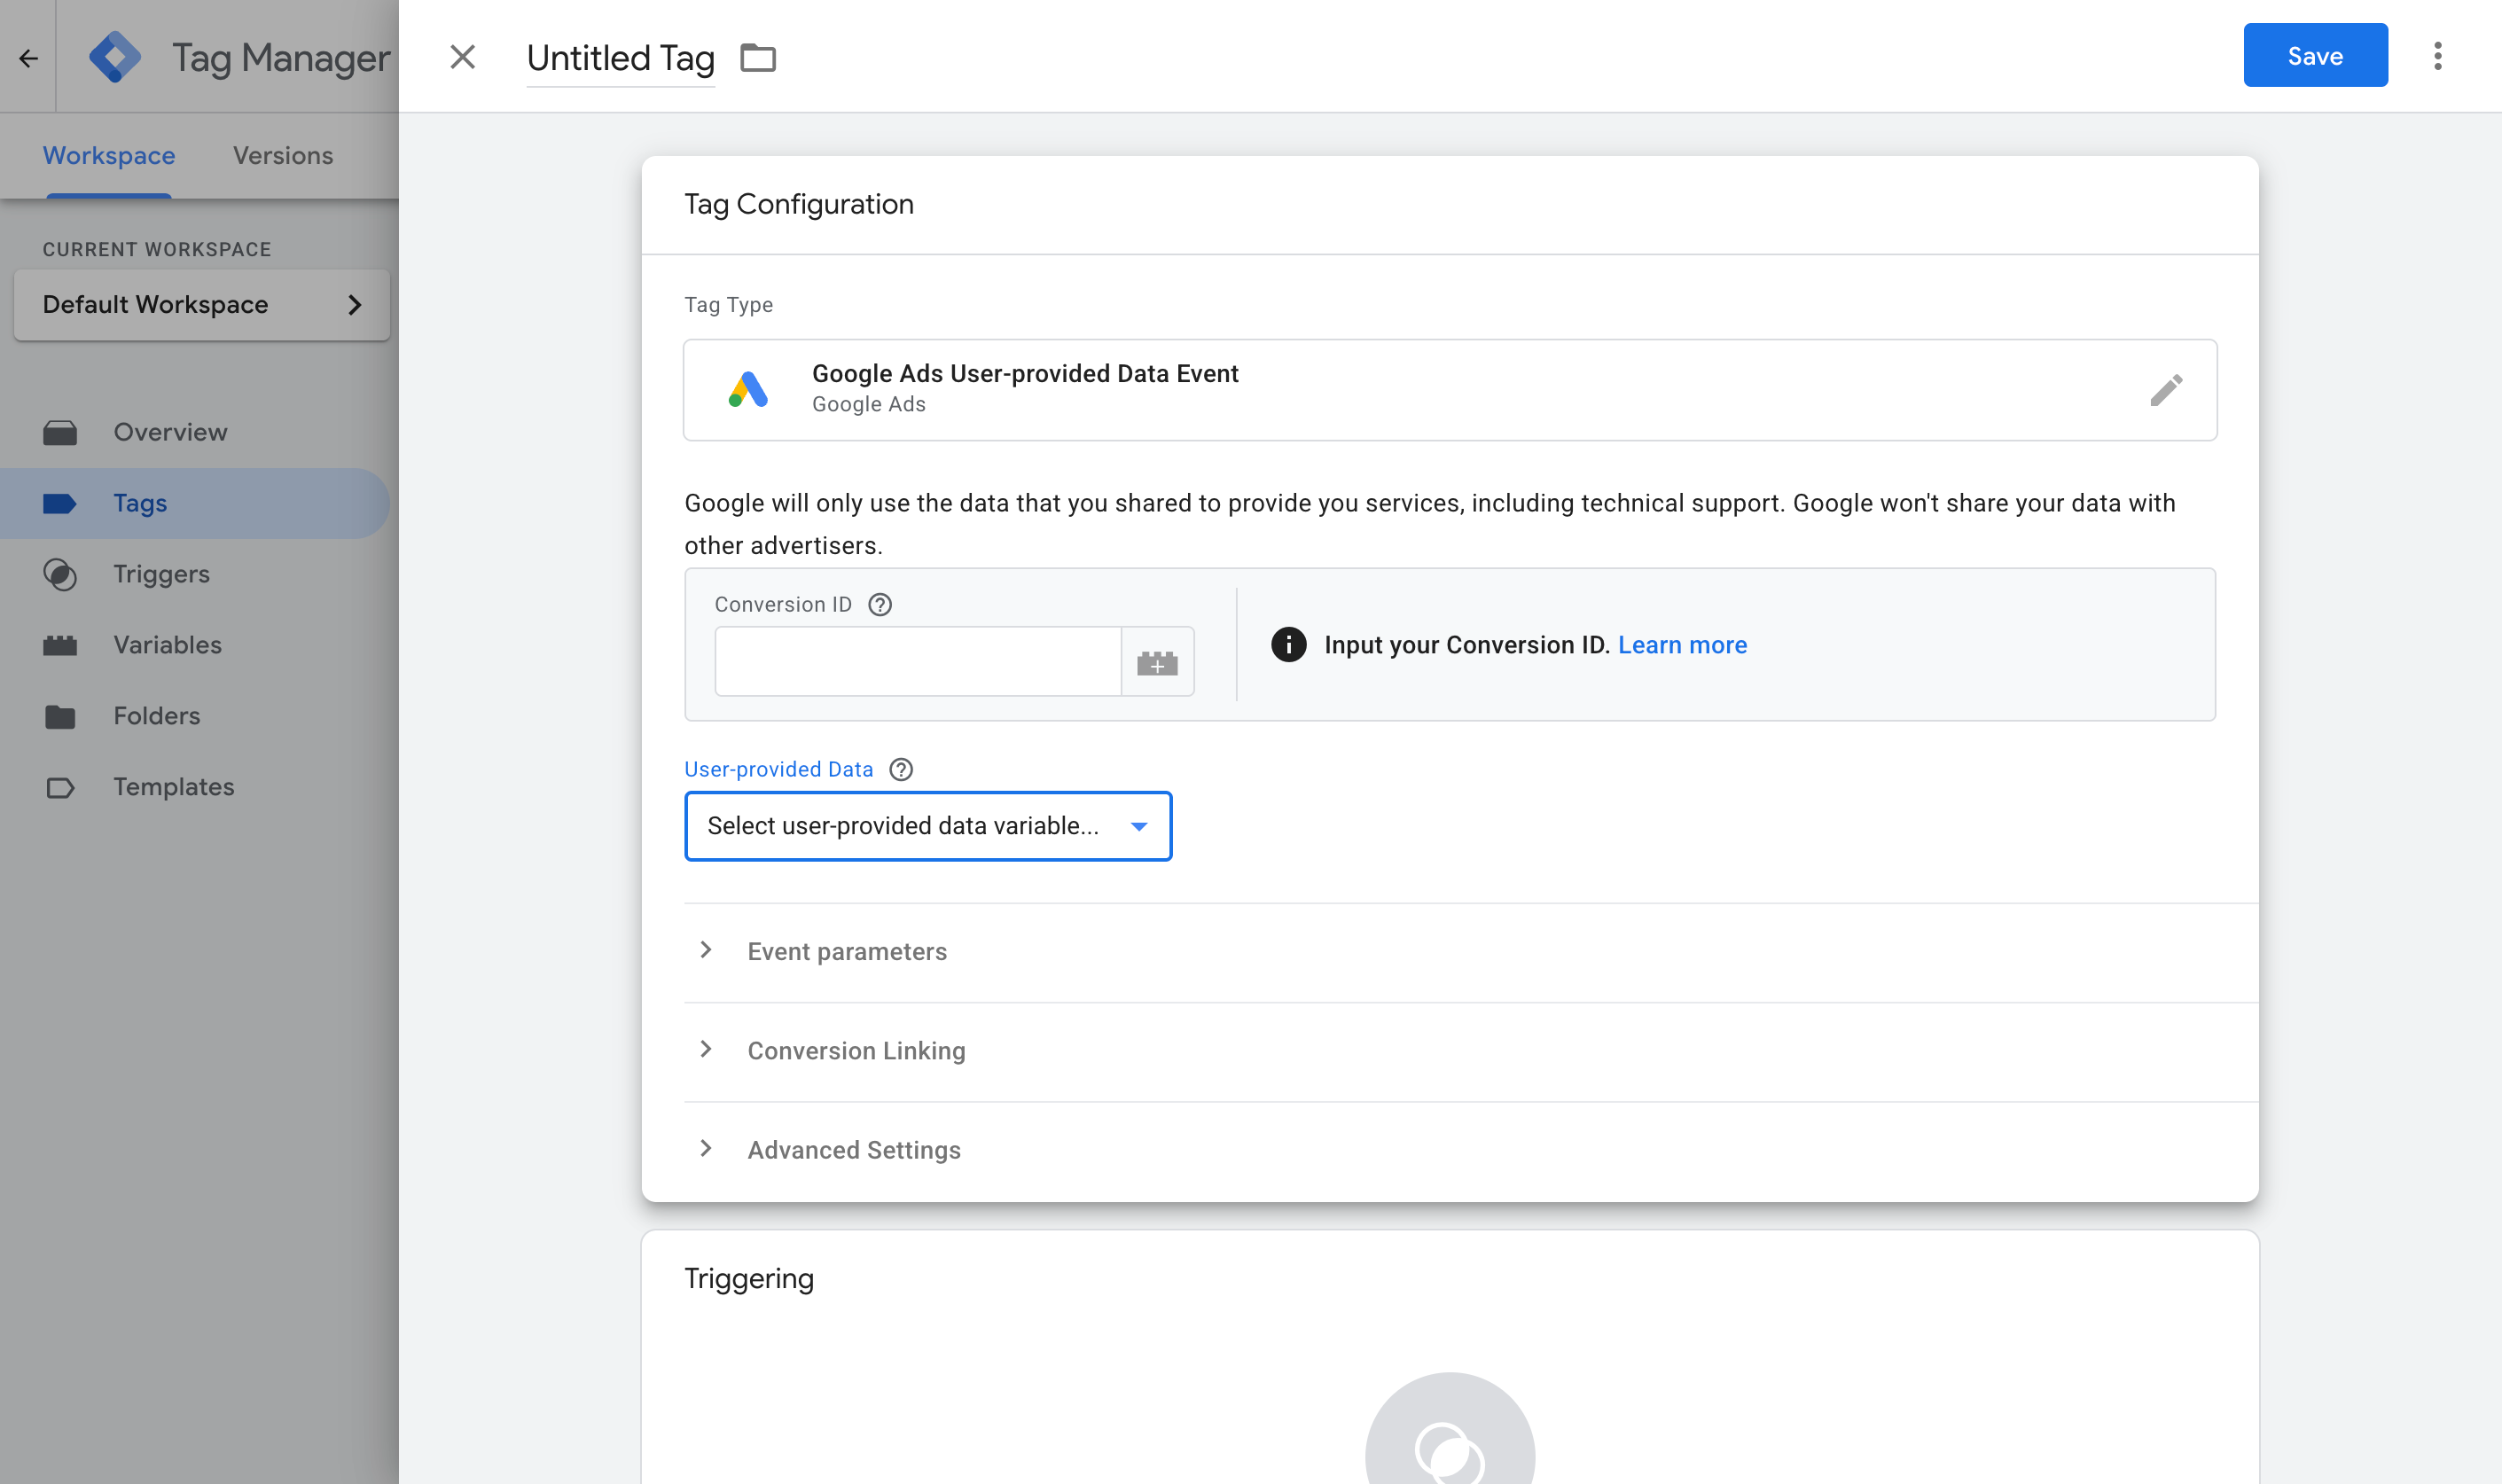This screenshot has height=1484, width=2502.
Task: Expand the Event parameters section
Action: pyautogui.click(x=1470, y=952)
